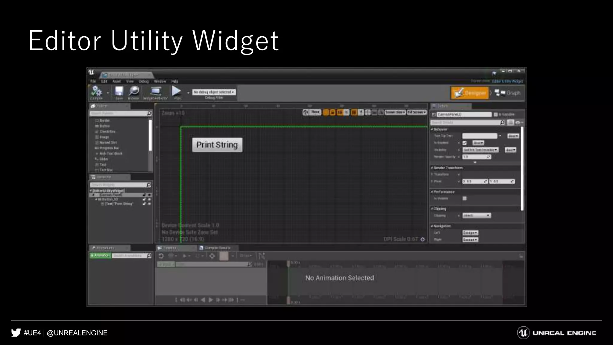The height and width of the screenshot is (345, 613).
Task: Open the Help menu
Action: (x=175, y=81)
